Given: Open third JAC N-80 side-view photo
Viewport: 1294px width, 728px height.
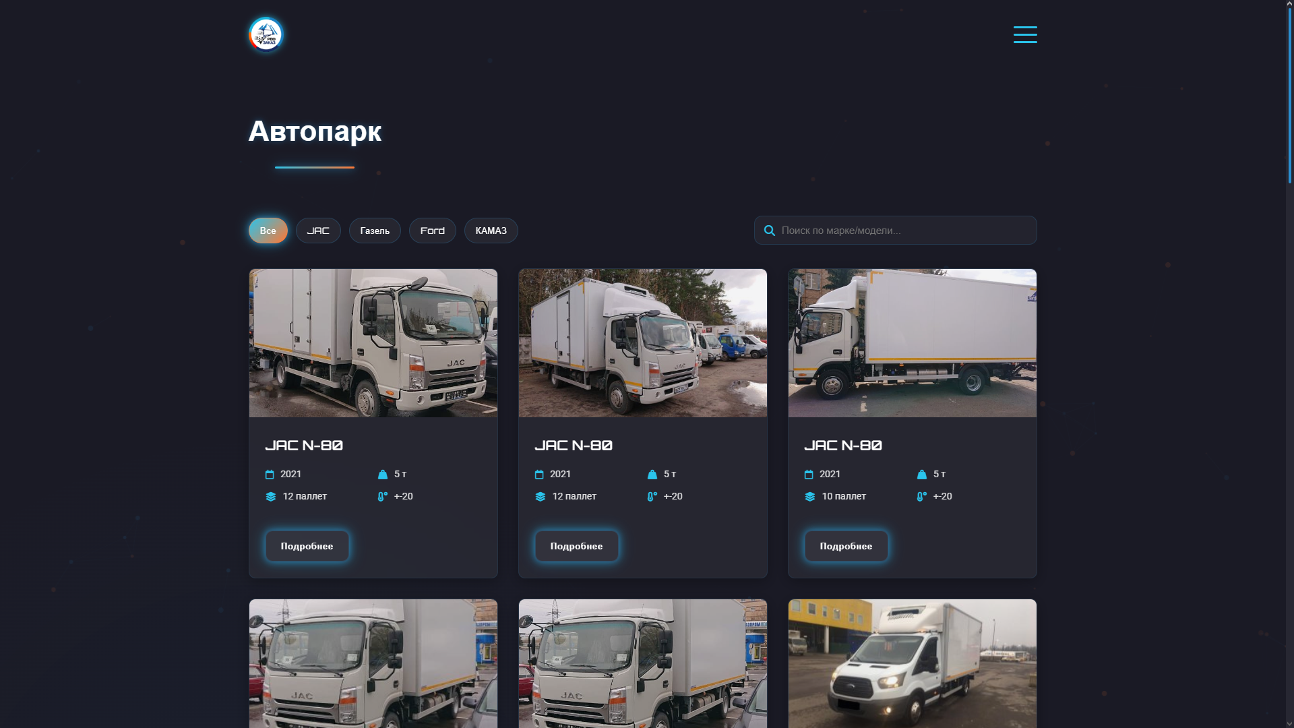Looking at the screenshot, I should [x=913, y=343].
